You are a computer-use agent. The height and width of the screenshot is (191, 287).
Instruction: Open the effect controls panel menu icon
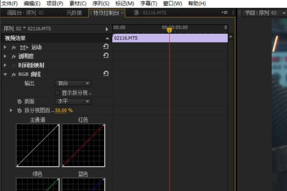tap(224, 12)
